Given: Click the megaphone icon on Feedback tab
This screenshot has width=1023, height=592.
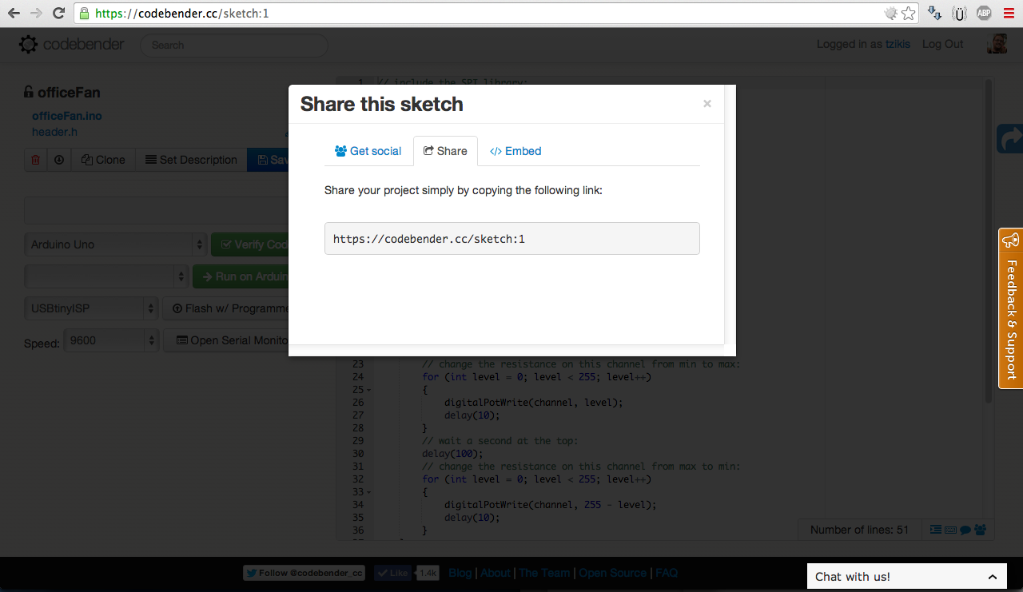Looking at the screenshot, I should [1011, 240].
